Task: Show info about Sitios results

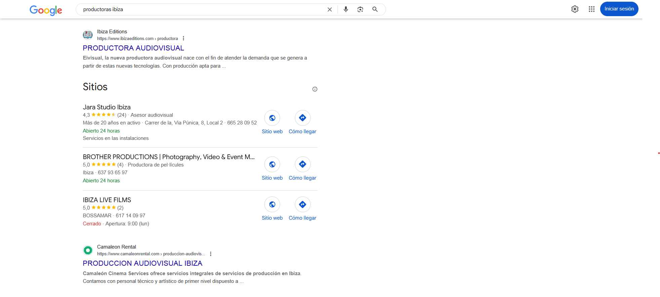Action: click(x=315, y=89)
